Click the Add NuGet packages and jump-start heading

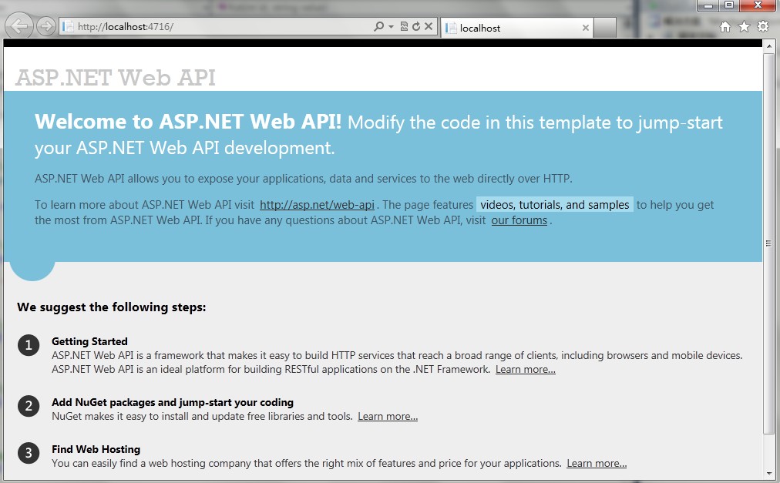coord(173,402)
